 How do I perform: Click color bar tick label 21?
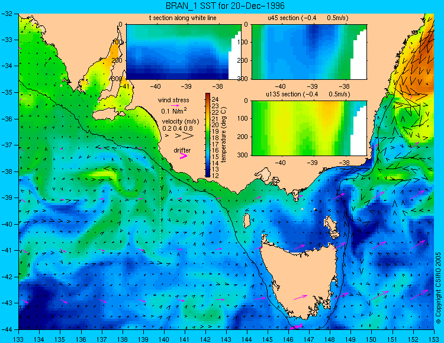pos(215,119)
